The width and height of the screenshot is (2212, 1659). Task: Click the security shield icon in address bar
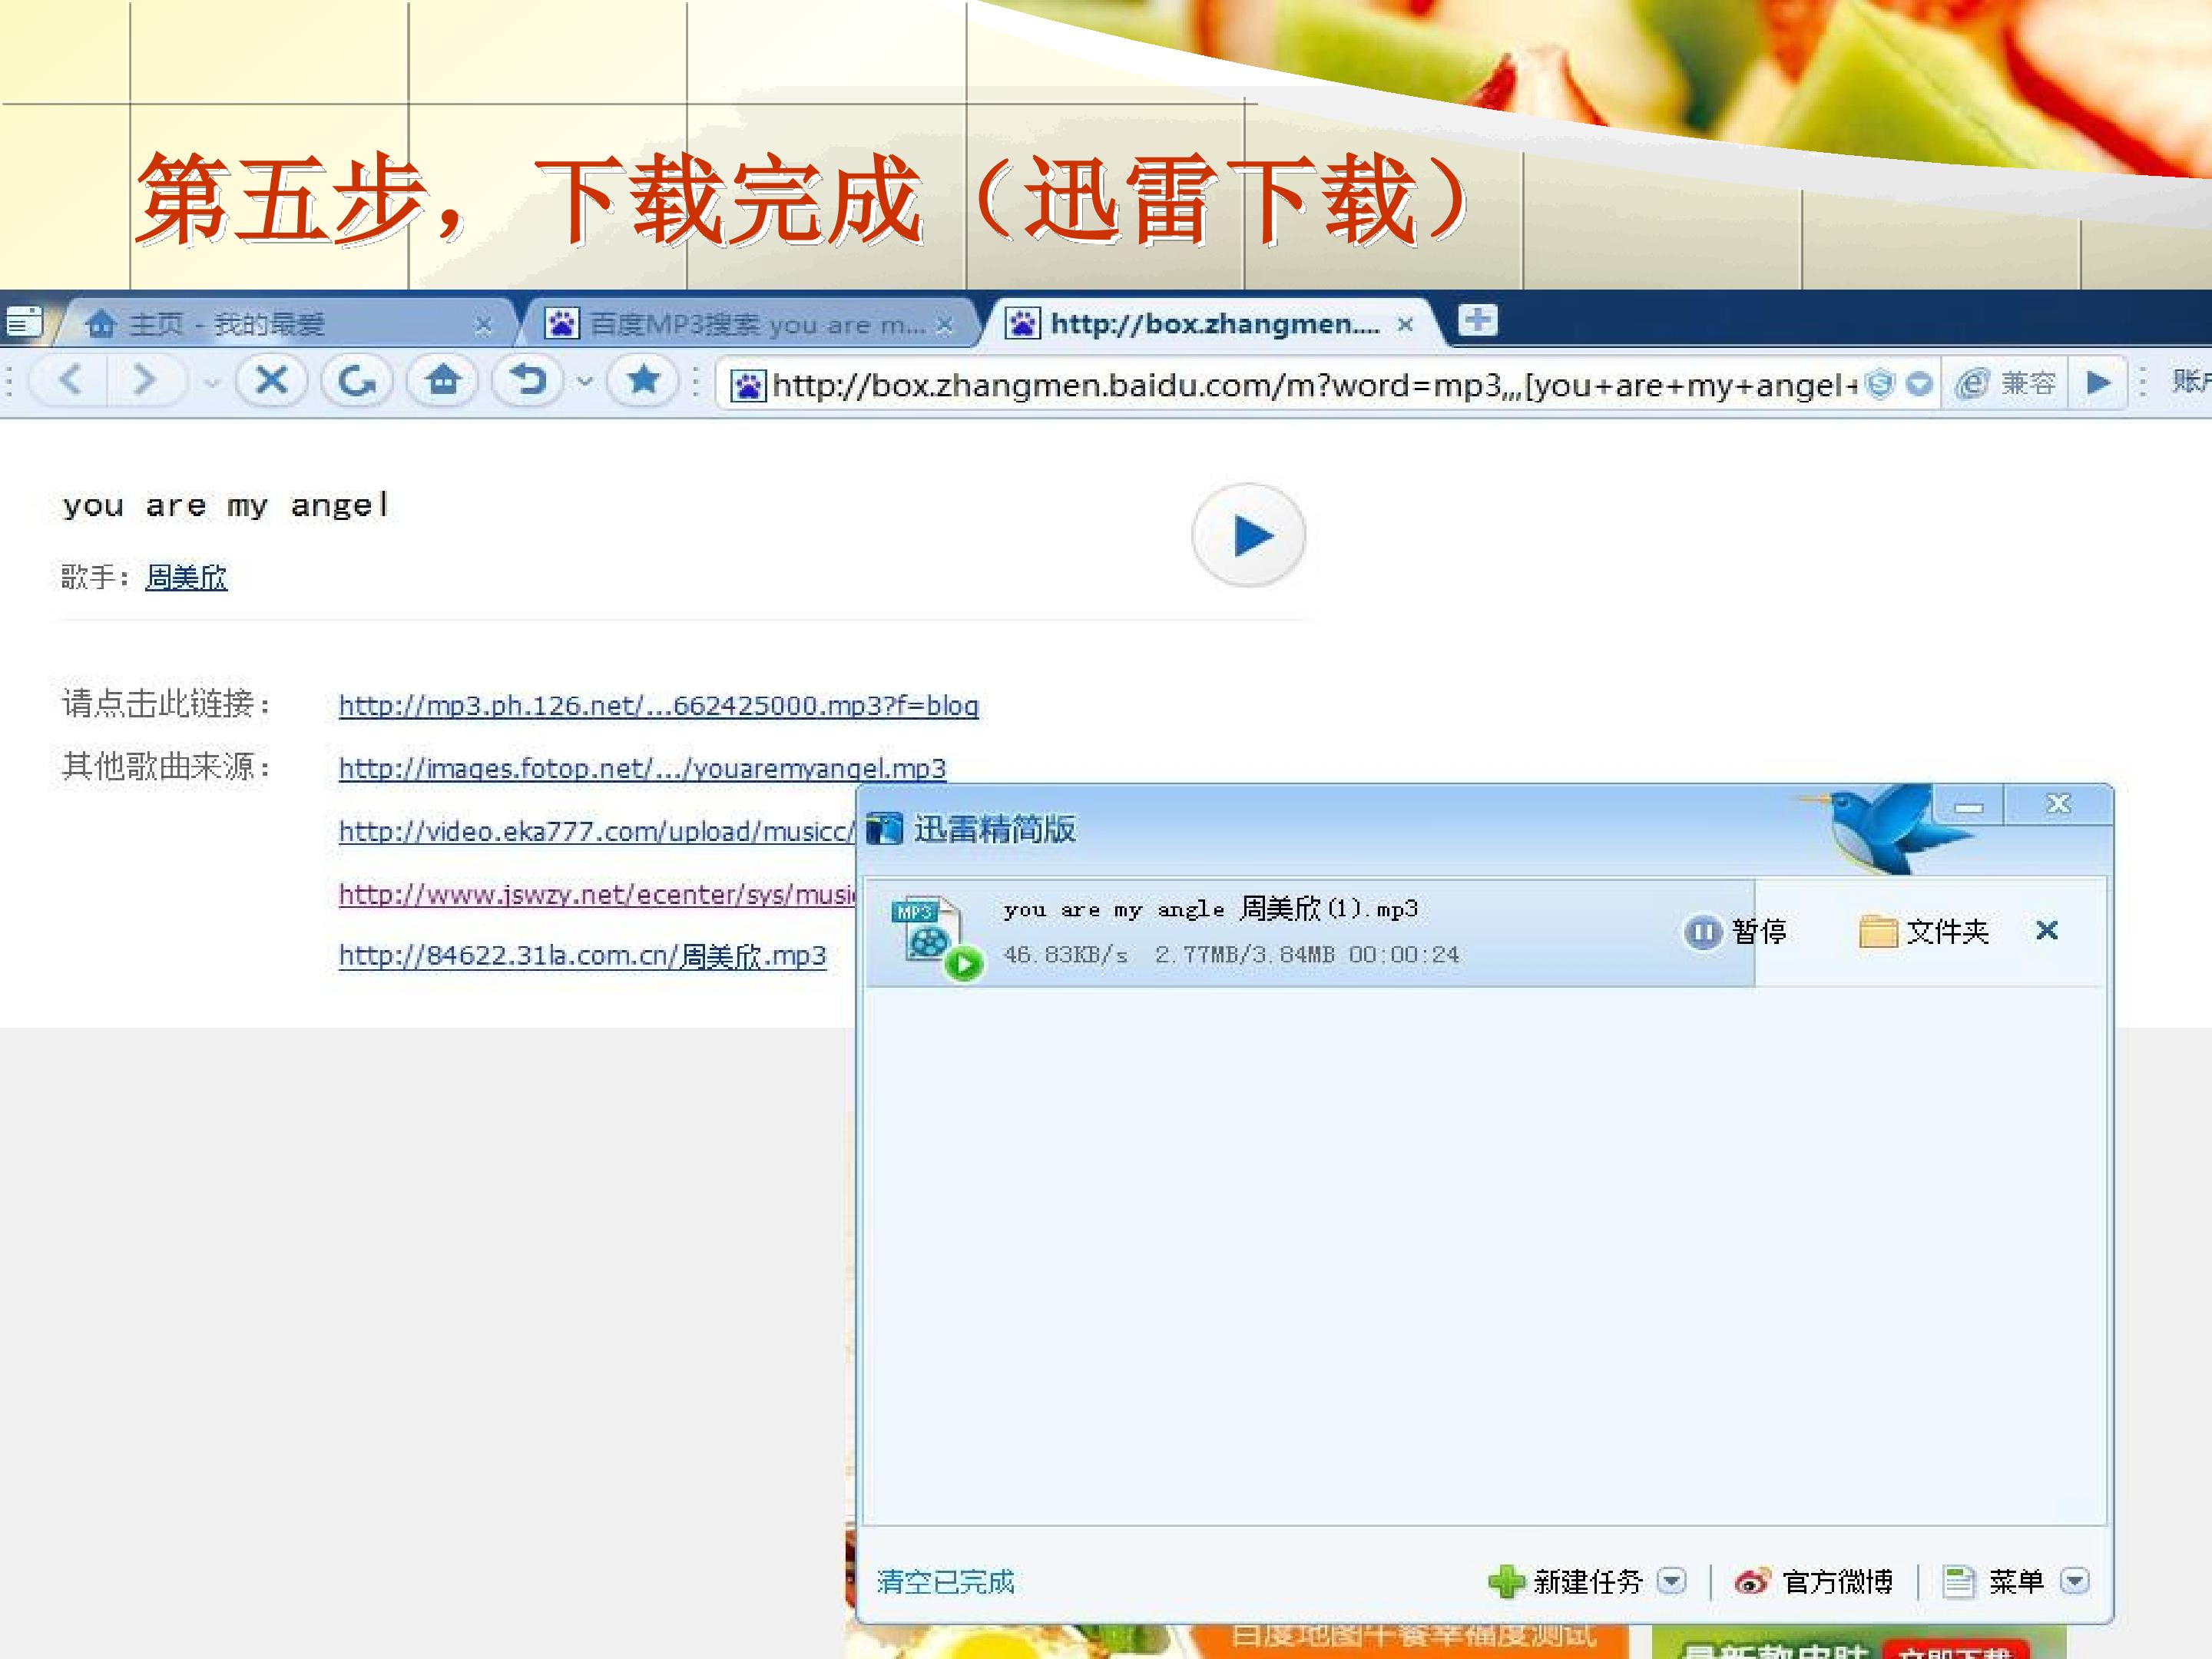point(1880,384)
